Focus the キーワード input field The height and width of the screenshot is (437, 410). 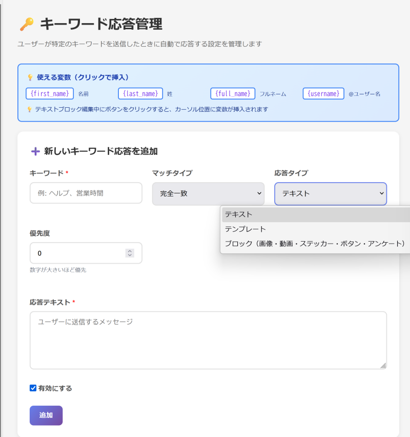click(x=86, y=193)
